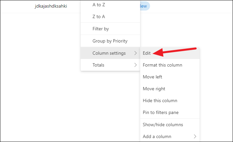Expand the chevron beside Add a column

point(195,136)
